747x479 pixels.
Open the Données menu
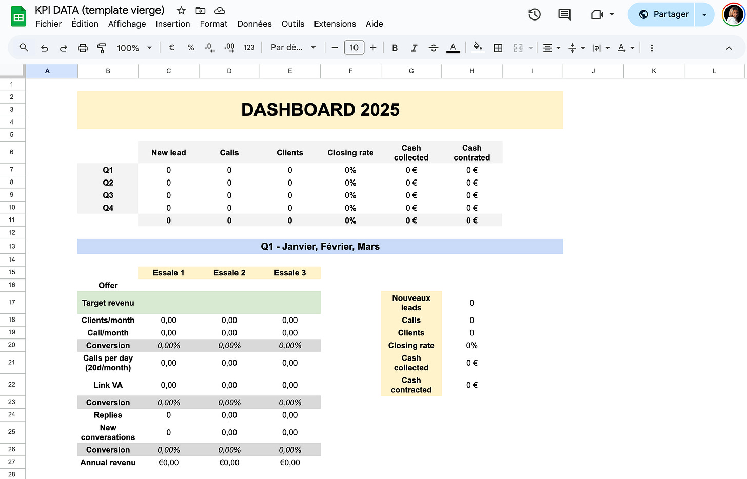pos(254,24)
